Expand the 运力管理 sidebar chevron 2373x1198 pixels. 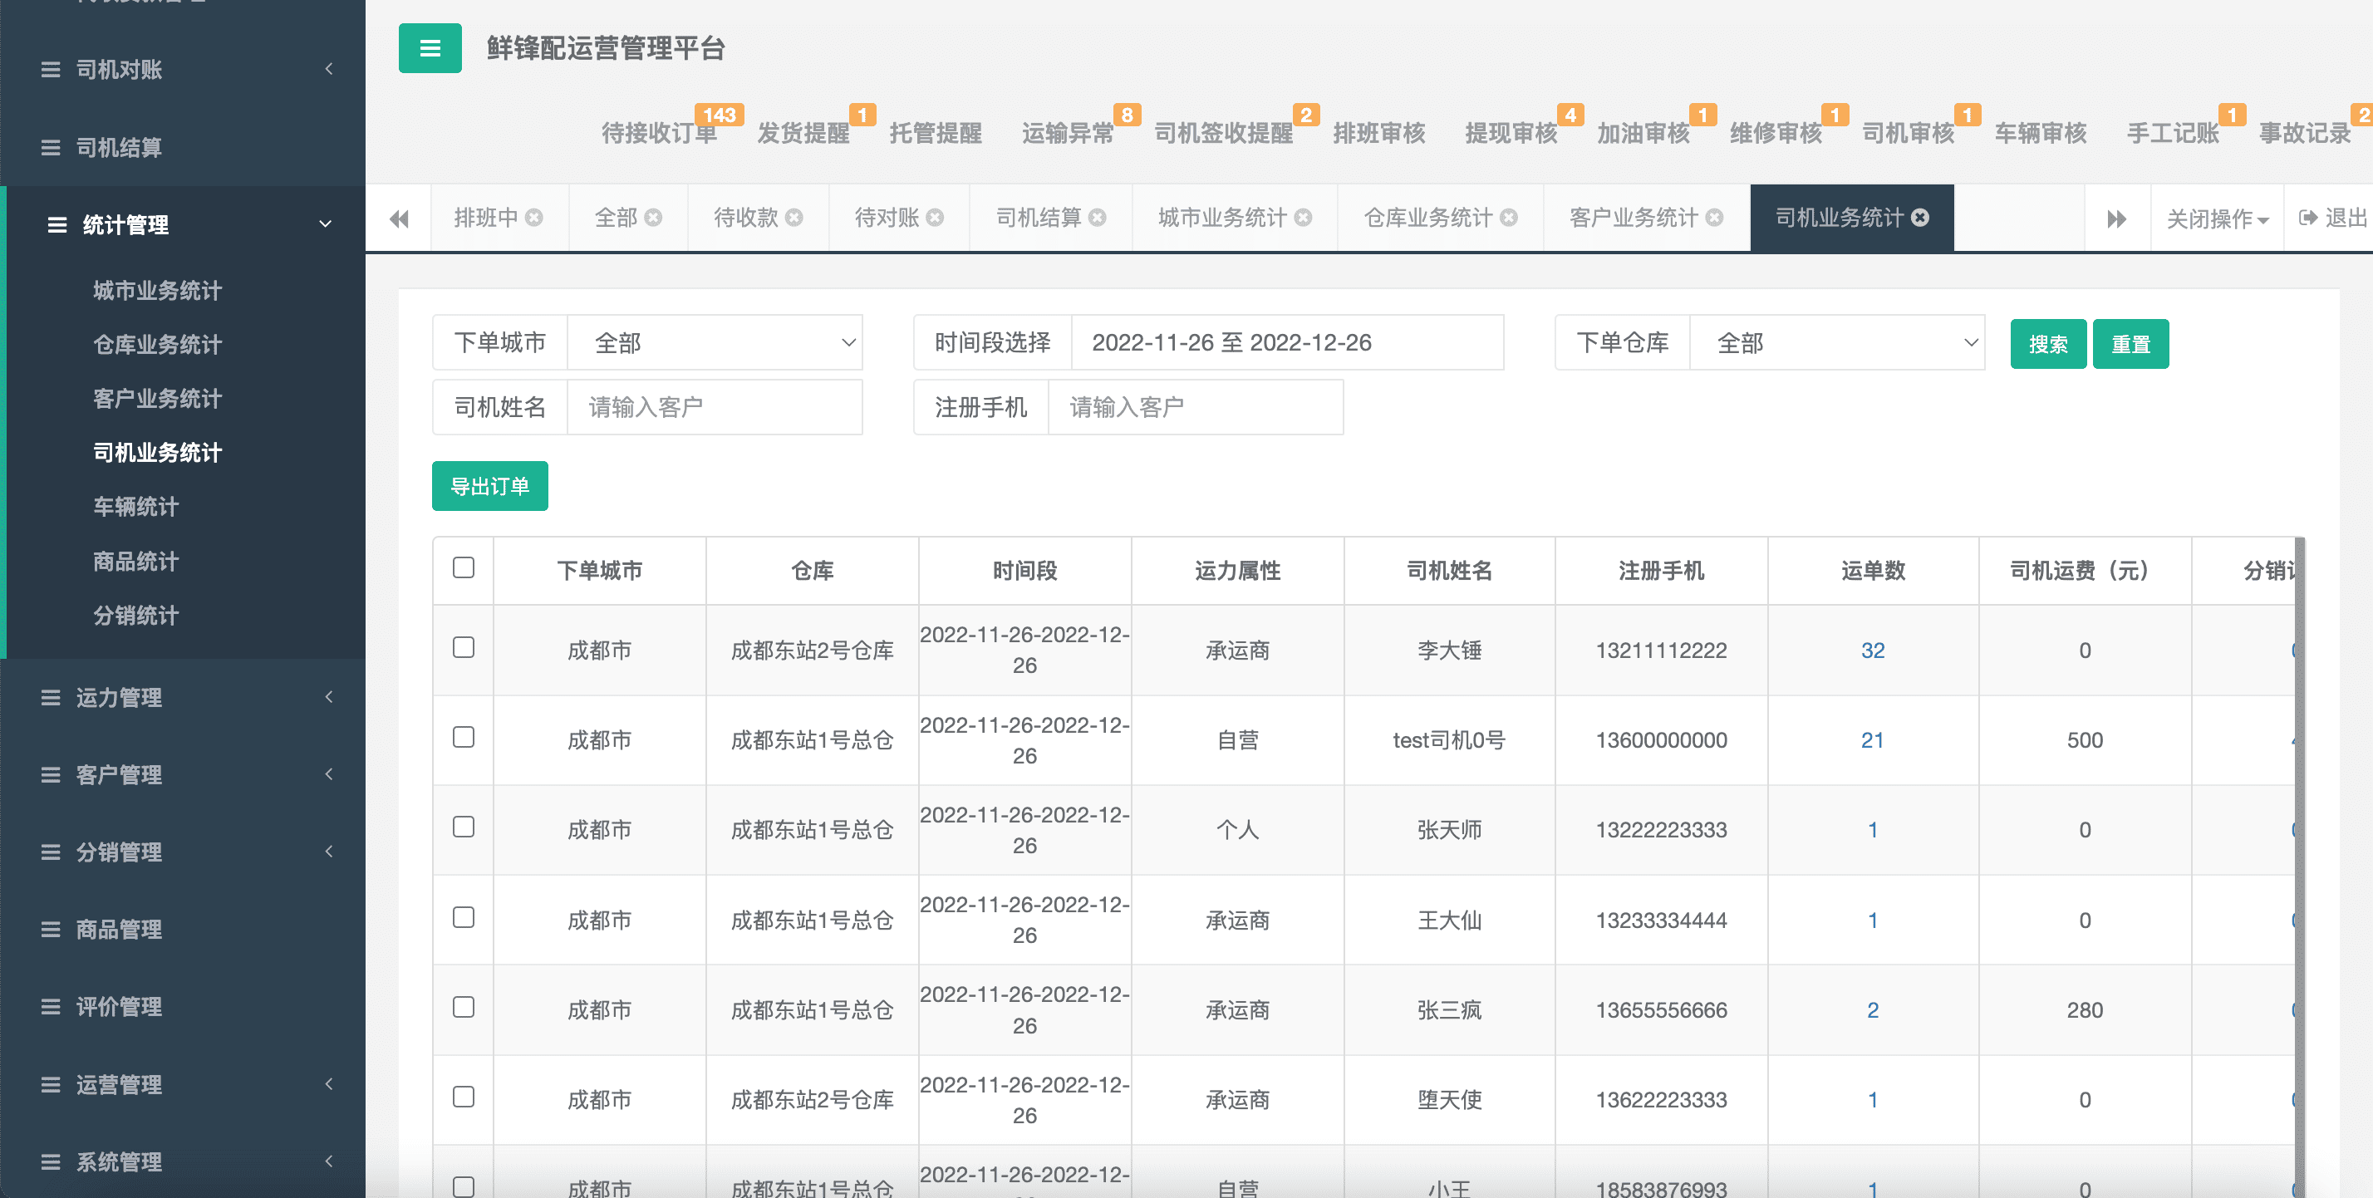329,697
